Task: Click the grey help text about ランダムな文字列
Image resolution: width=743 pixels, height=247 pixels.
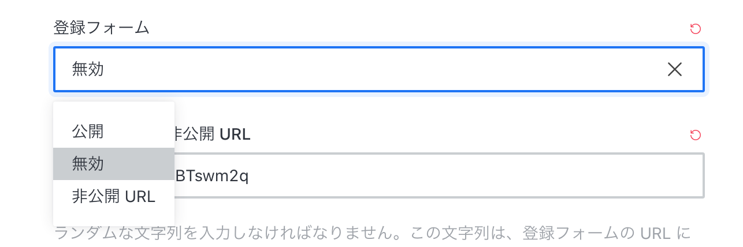Action: click(x=372, y=233)
